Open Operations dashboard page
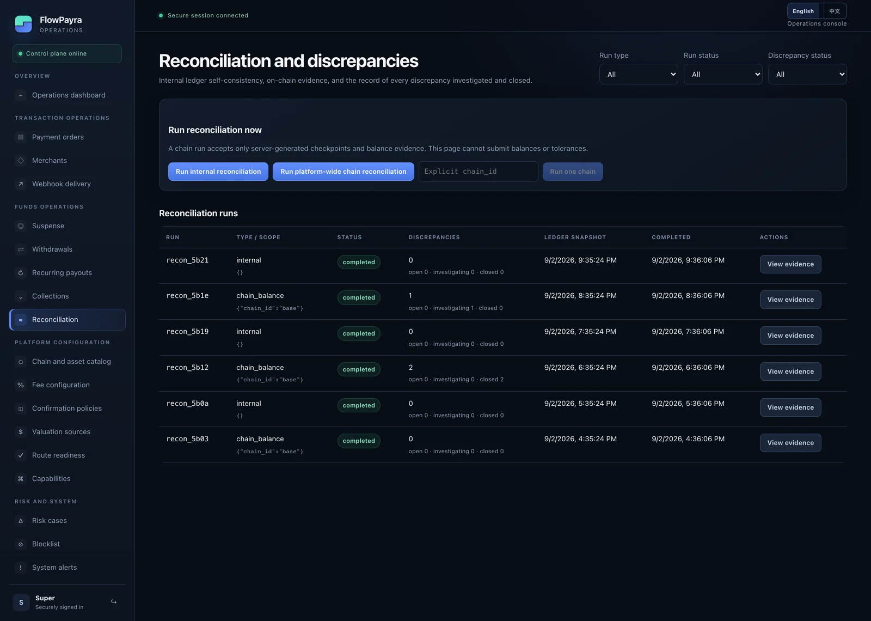 [x=68, y=95]
